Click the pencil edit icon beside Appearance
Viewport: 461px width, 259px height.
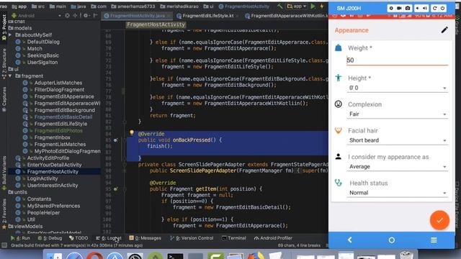pos(444,30)
